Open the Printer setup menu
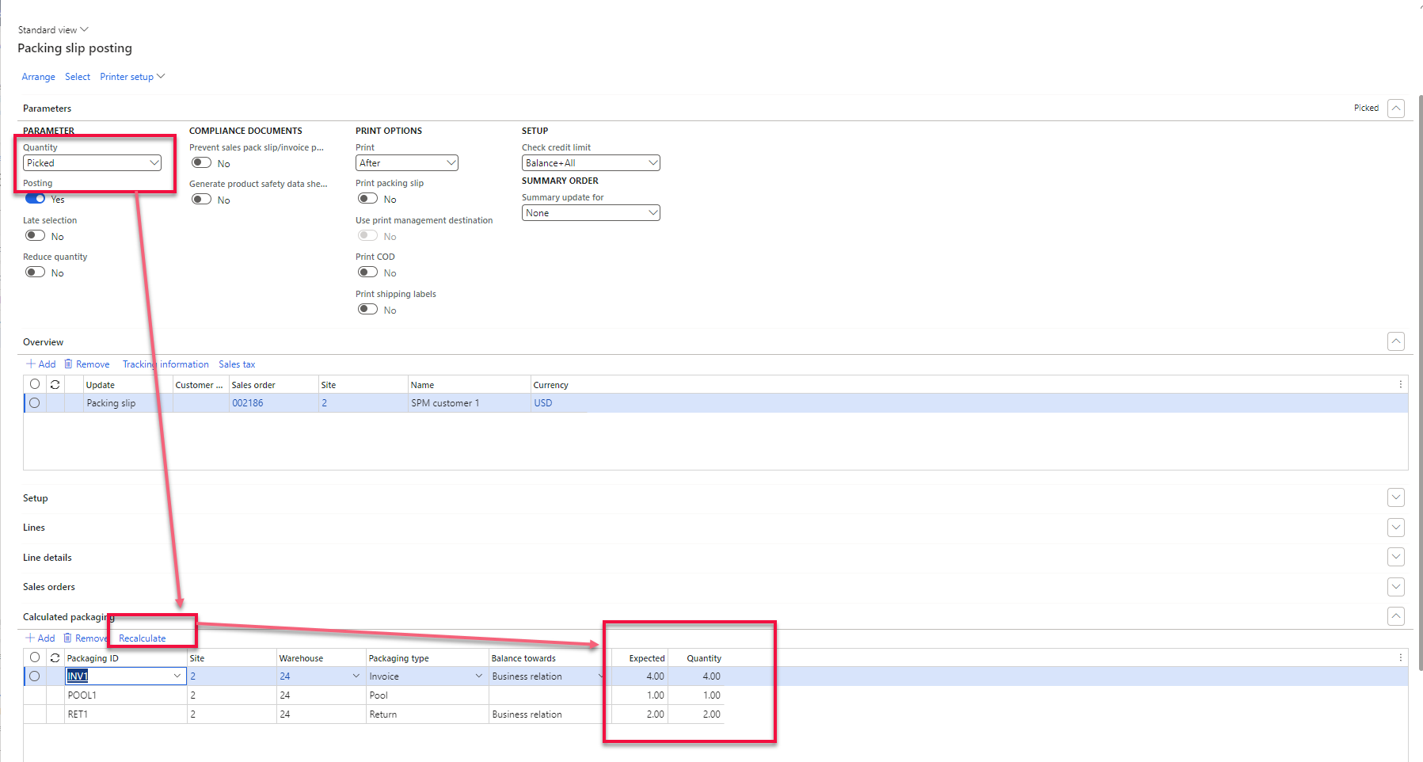Viewport: 1423px width, 762px height. point(132,77)
